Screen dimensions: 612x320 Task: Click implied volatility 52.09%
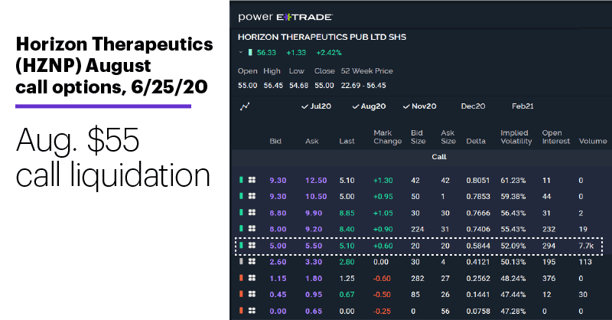pyautogui.click(x=513, y=246)
